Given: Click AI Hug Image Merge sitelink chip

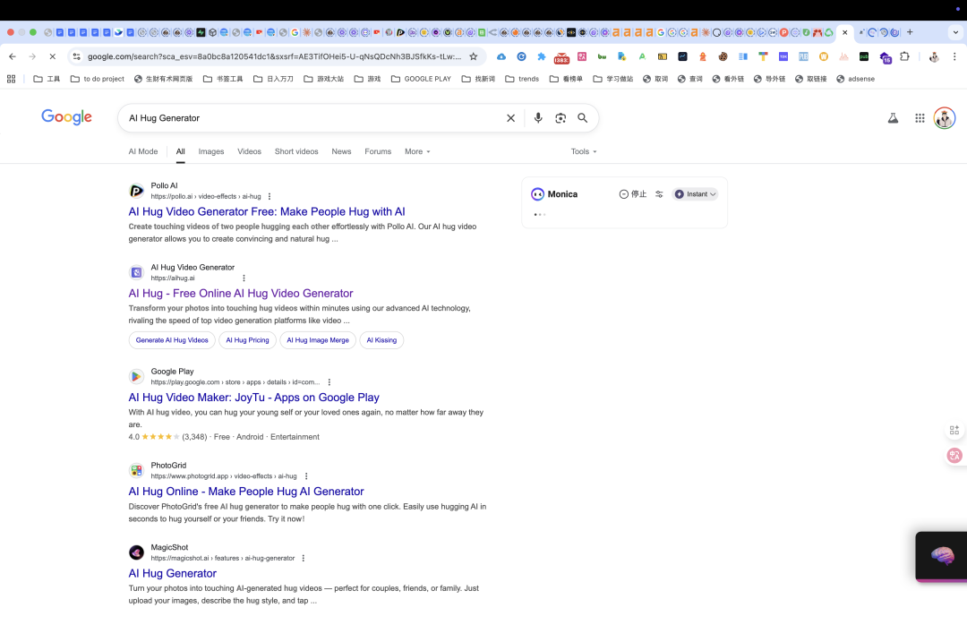Looking at the screenshot, I should pos(318,340).
